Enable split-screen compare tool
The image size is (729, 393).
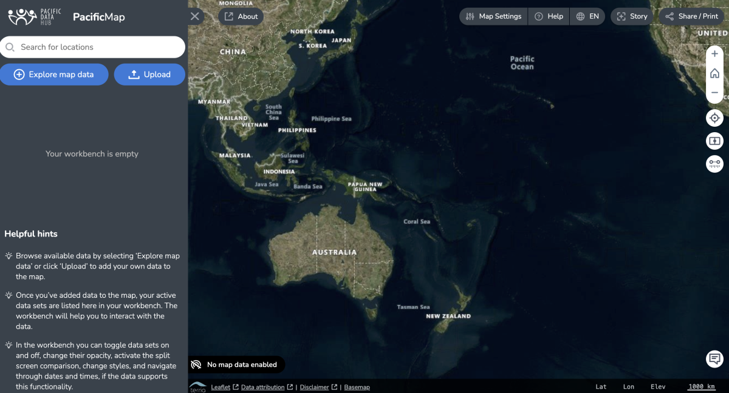point(714,141)
